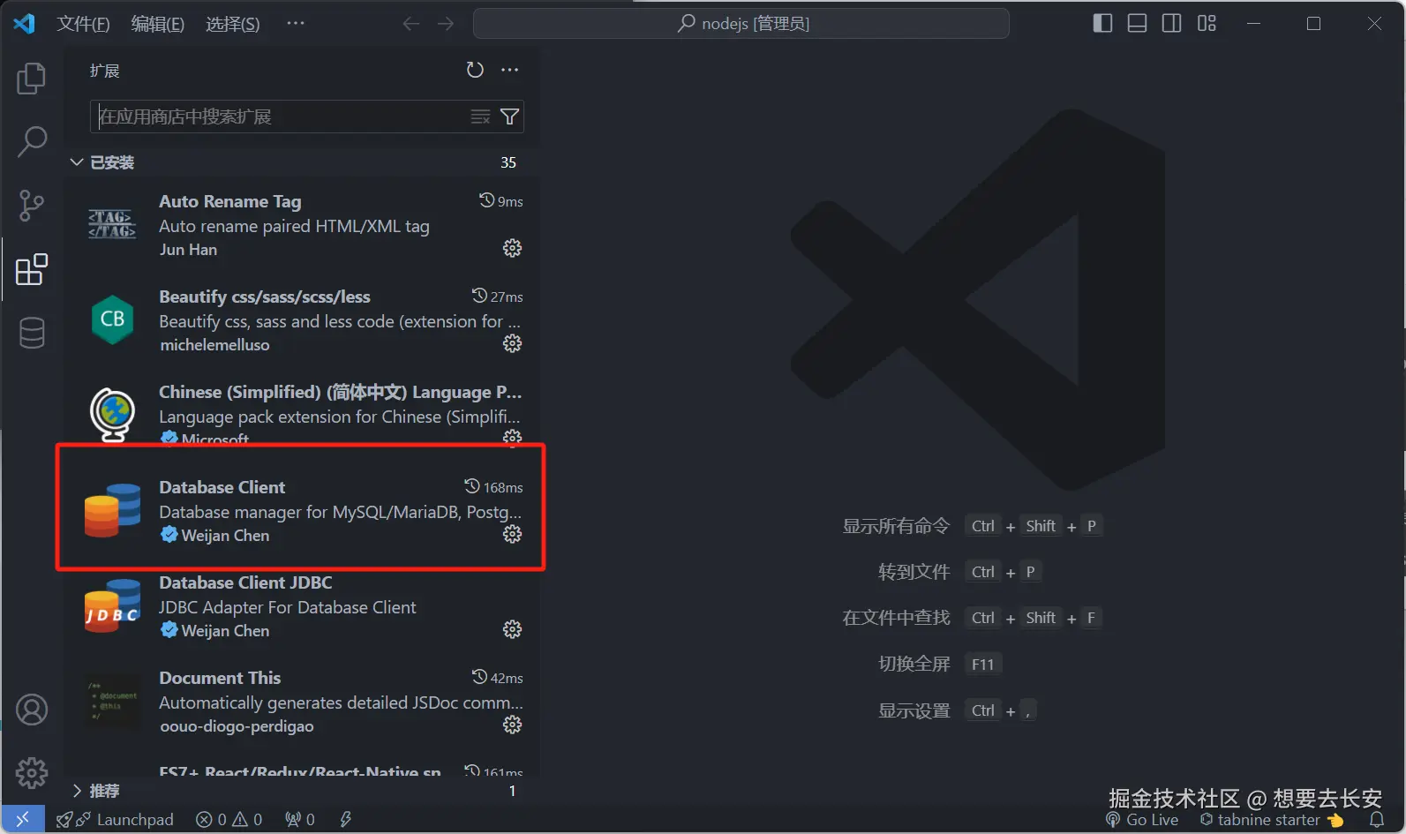Open tabnine starter status item

point(1271,820)
